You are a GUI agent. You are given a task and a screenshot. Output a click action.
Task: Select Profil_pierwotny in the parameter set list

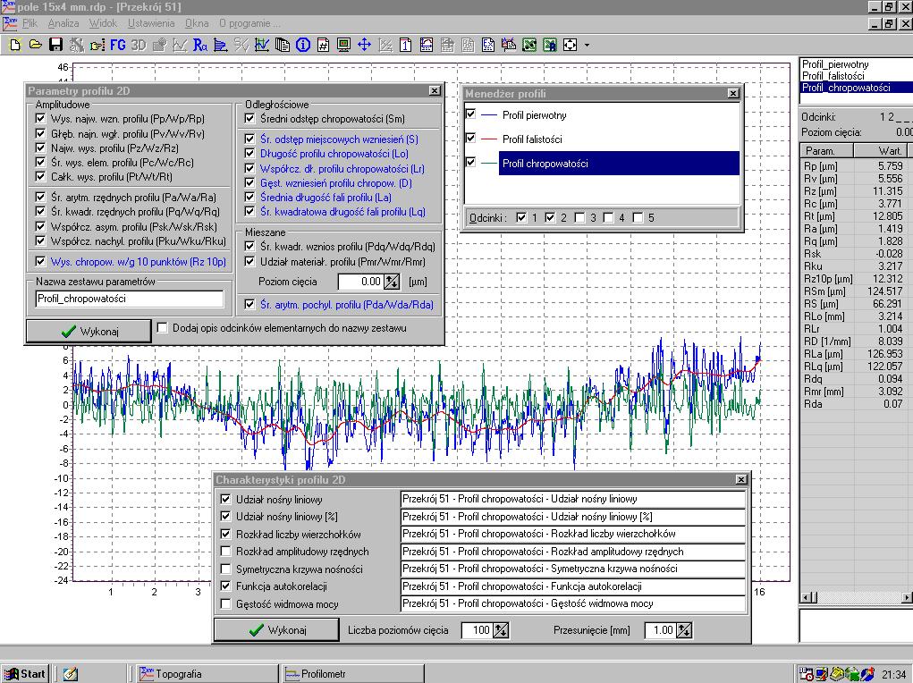(835, 64)
